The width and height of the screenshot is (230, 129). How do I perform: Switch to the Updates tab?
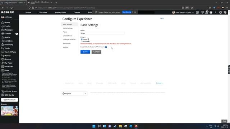(65, 47)
